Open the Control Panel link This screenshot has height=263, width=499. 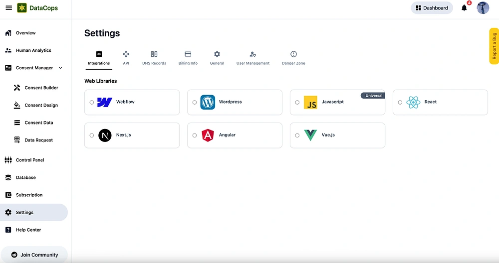coord(30,160)
